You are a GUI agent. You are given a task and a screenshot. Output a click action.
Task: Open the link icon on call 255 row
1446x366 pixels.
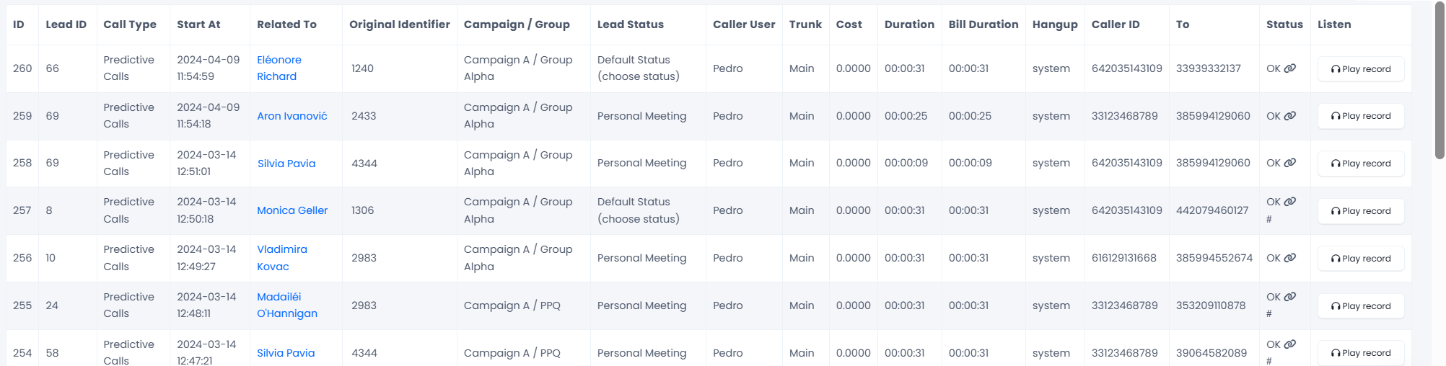coord(1290,297)
